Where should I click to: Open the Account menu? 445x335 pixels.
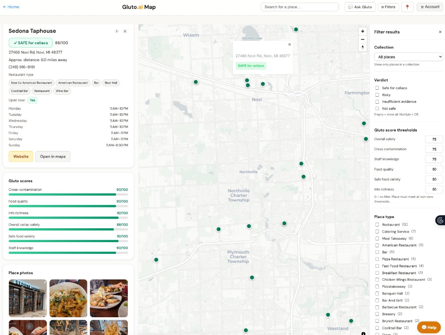(x=430, y=7)
